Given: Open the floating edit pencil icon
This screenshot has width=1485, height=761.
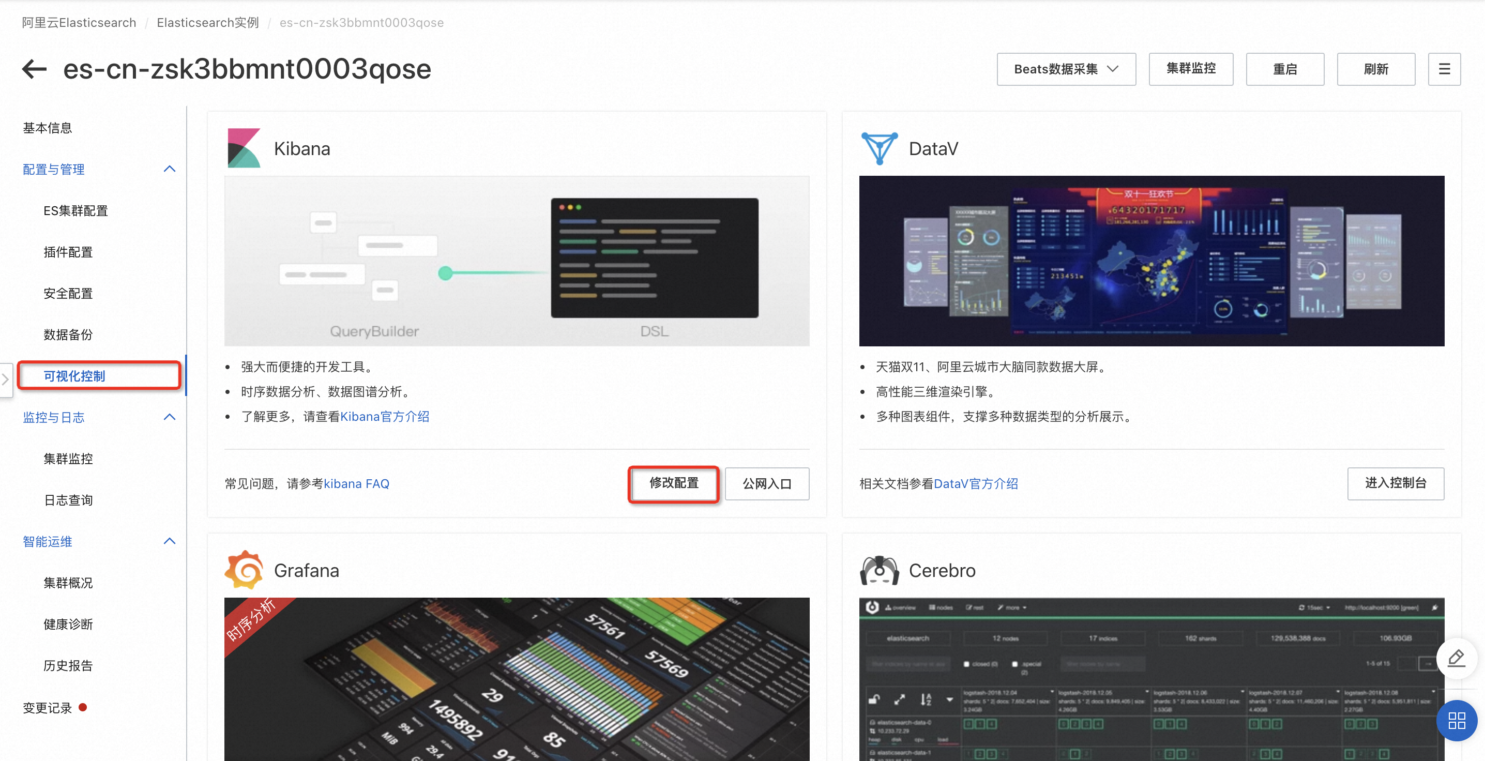Looking at the screenshot, I should [1456, 658].
